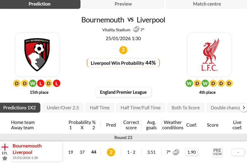247x165 pixels.
Task: Click Bournemouth's red L latest form badge
Action: 56,84
